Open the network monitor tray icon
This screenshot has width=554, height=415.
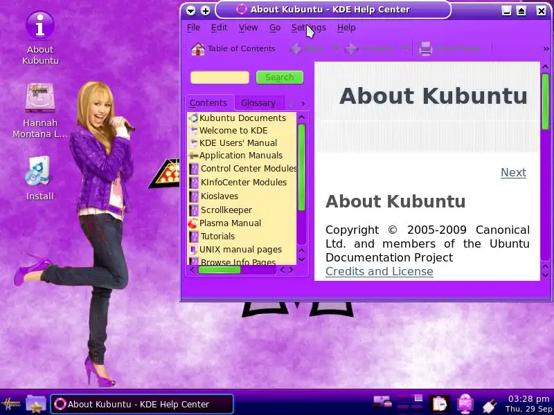465,404
